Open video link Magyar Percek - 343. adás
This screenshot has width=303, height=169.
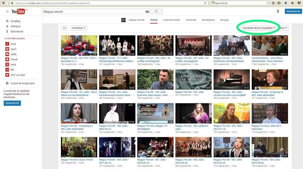[x=189, y=92]
